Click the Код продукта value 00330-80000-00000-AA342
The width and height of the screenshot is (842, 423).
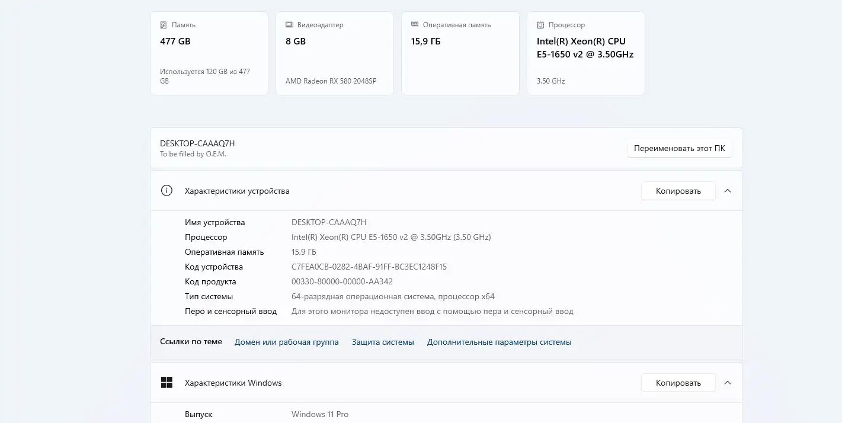coord(342,281)
